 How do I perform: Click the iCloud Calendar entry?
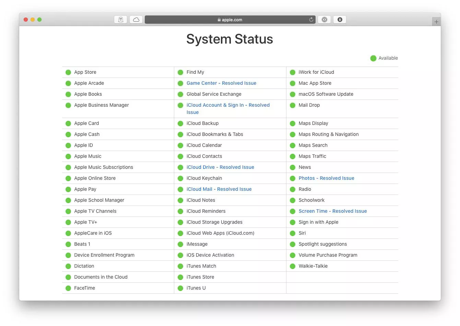pos(204,145)
